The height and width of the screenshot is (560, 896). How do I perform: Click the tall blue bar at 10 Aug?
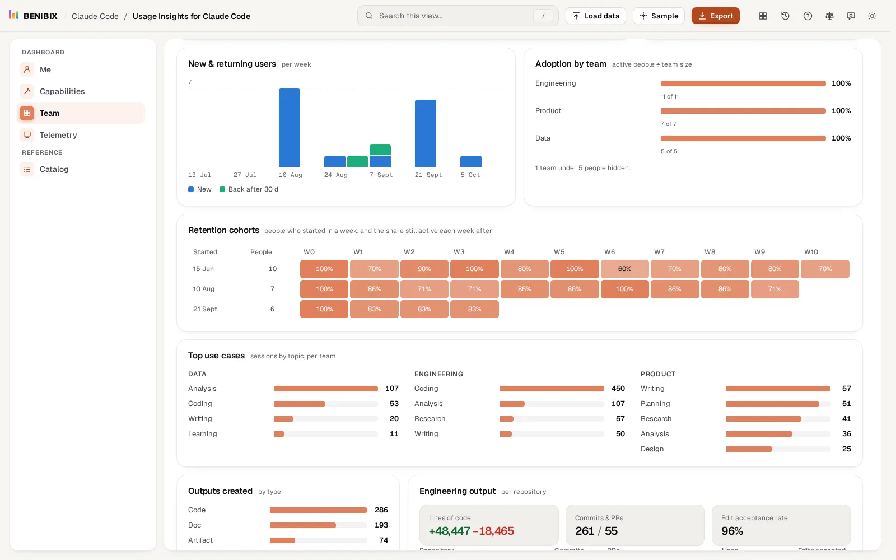(290, 128)
